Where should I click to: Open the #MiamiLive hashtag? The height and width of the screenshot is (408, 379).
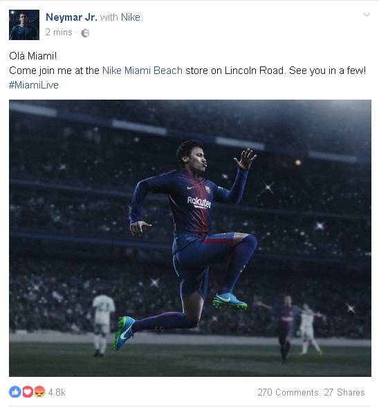pyautogui.click(x=34, y=85)
